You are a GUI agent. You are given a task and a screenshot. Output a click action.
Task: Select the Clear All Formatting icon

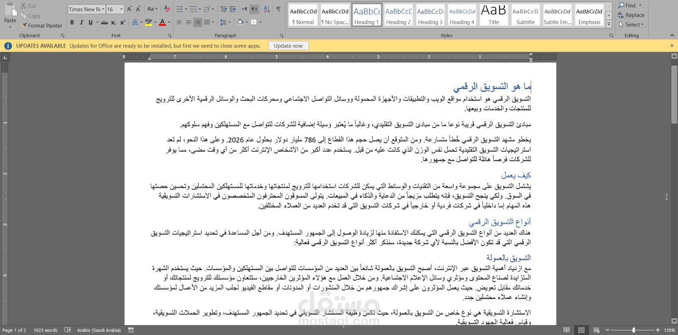pos(167,9)
